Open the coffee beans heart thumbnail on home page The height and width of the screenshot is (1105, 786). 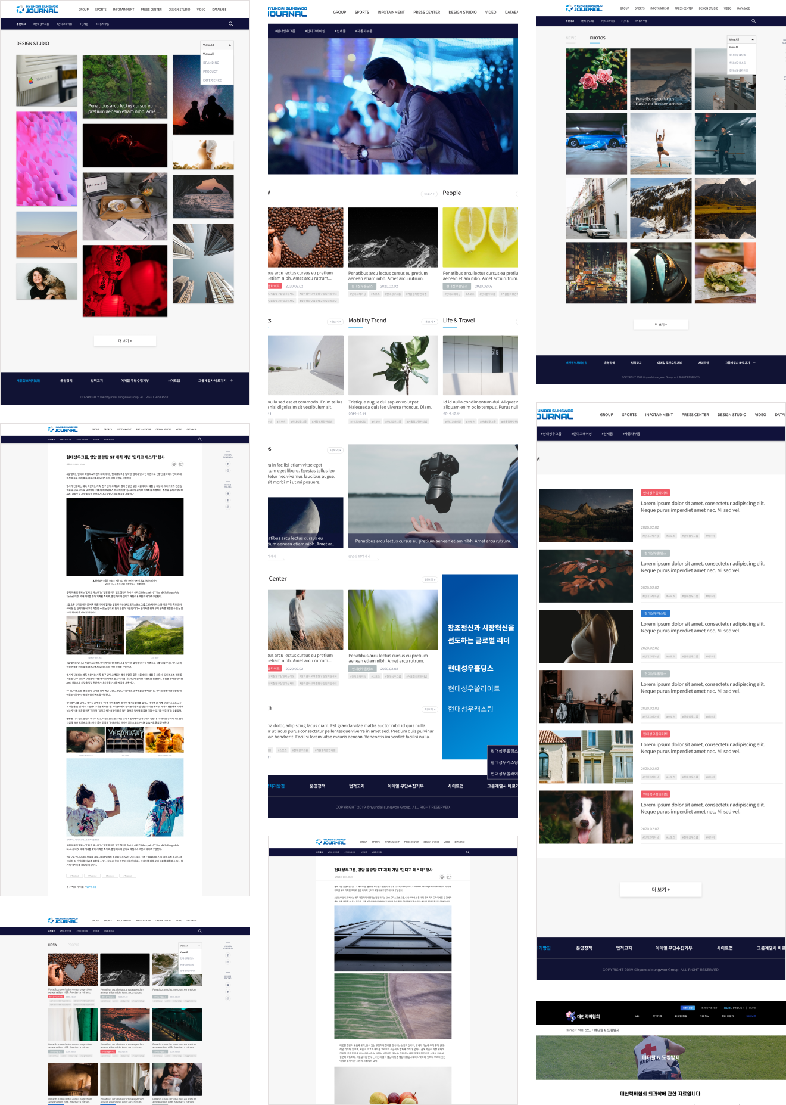pyautogui.click(x=305, y=237)
